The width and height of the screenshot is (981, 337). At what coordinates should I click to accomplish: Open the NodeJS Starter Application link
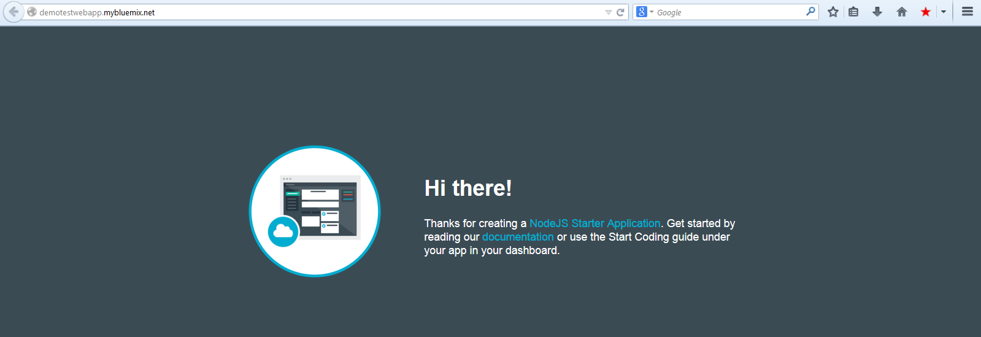click(x=594, y=223)
